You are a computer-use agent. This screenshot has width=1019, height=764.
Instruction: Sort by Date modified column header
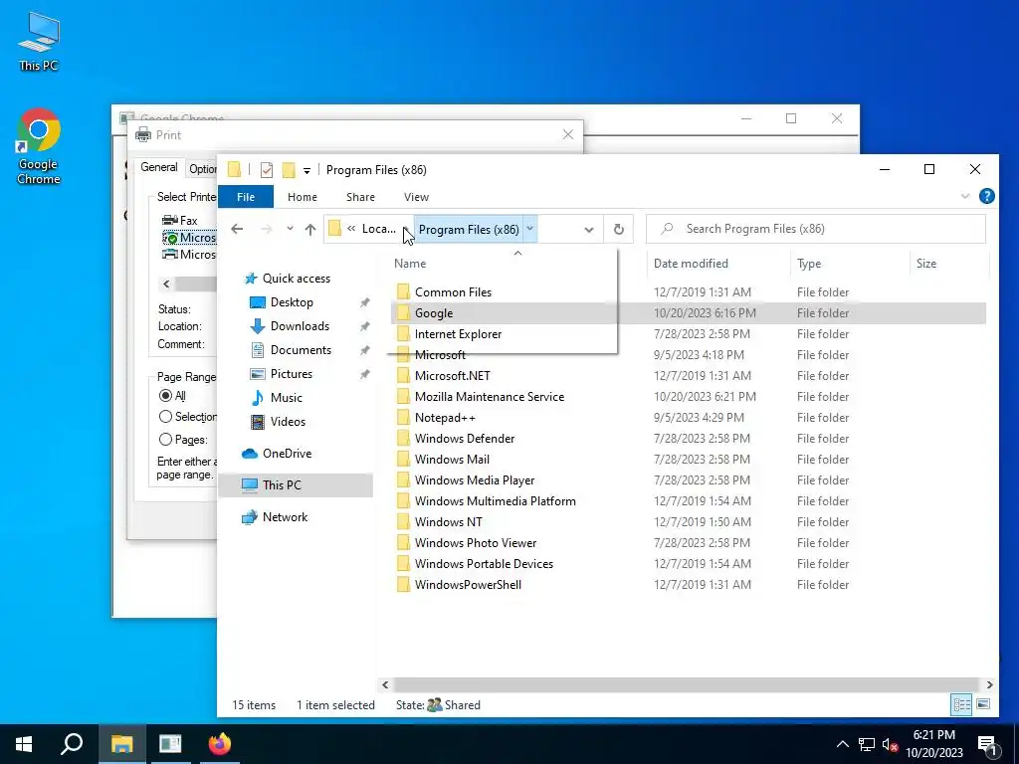tap(691, 263)
